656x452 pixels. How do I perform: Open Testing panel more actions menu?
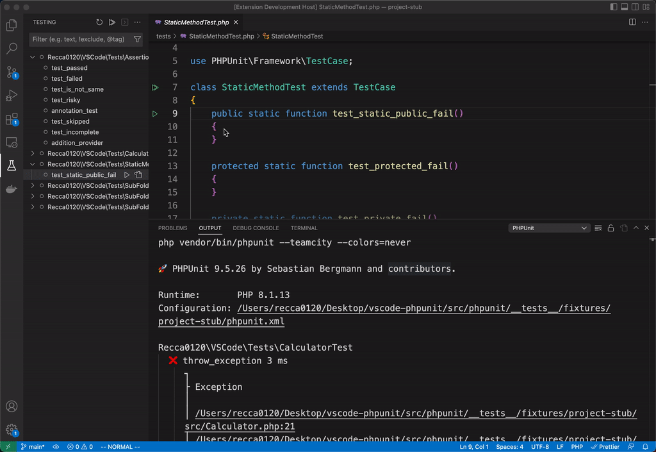pyautogui.click(x=137, y=22)
